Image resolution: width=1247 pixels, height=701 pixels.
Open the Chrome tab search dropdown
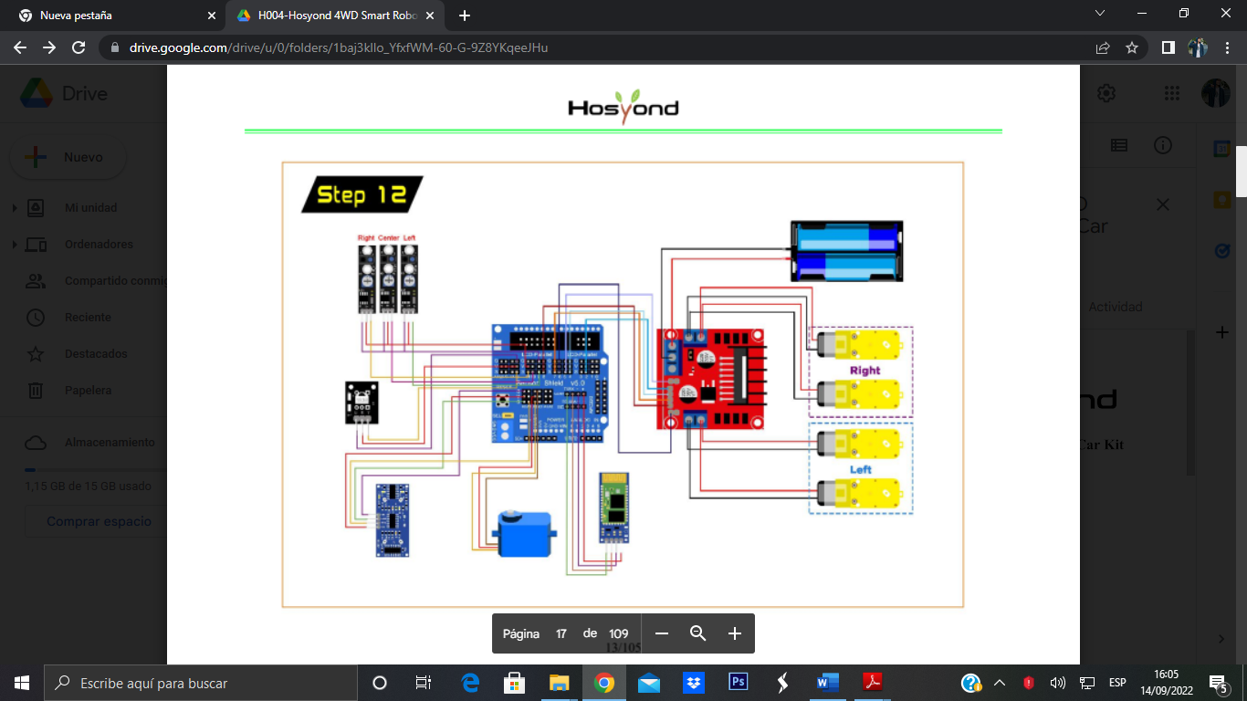[x=1100, y=14]
